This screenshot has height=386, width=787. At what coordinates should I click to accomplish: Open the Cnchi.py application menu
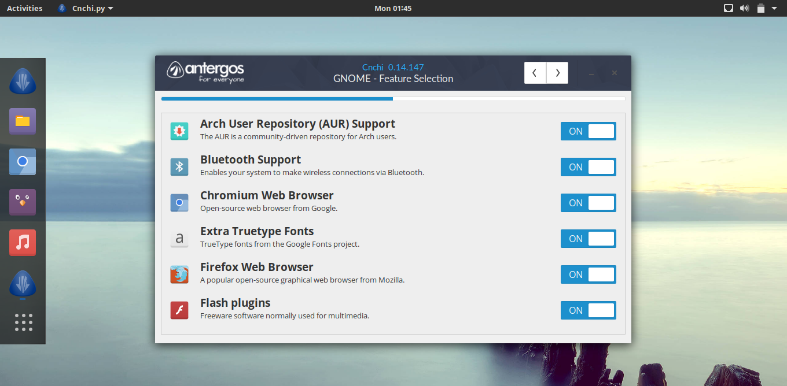(x=86, y=8)
